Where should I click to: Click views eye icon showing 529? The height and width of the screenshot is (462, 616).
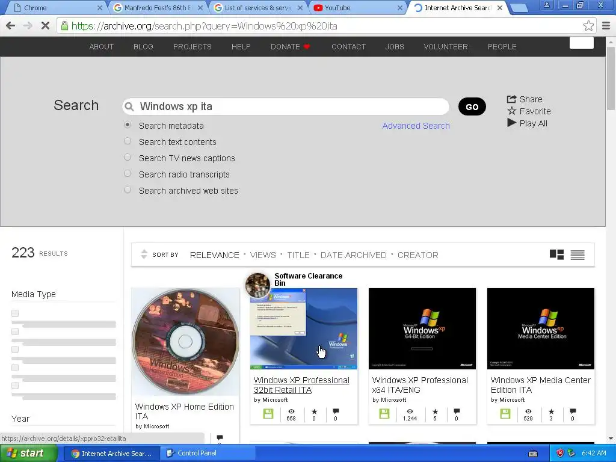click(x=528, y=411)
